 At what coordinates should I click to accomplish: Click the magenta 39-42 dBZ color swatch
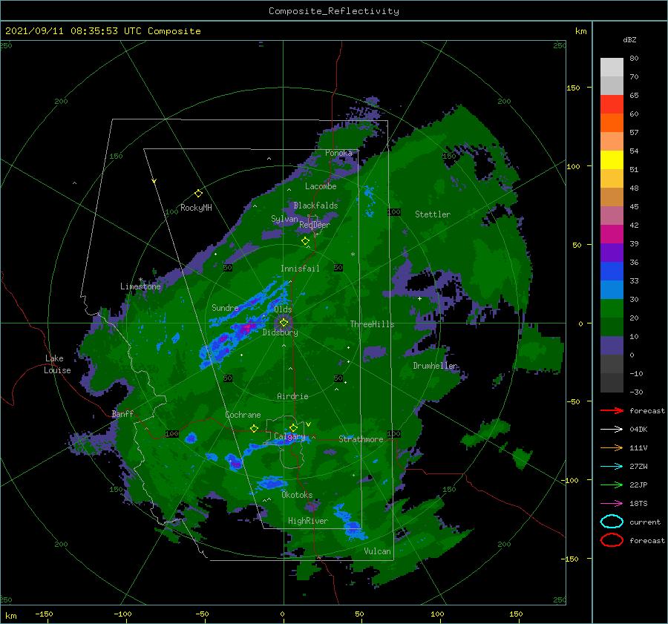[612, 234]
